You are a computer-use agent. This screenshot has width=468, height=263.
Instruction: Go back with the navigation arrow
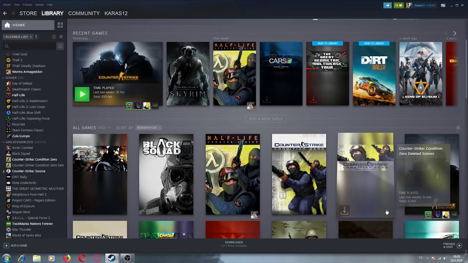coord(5,13)
